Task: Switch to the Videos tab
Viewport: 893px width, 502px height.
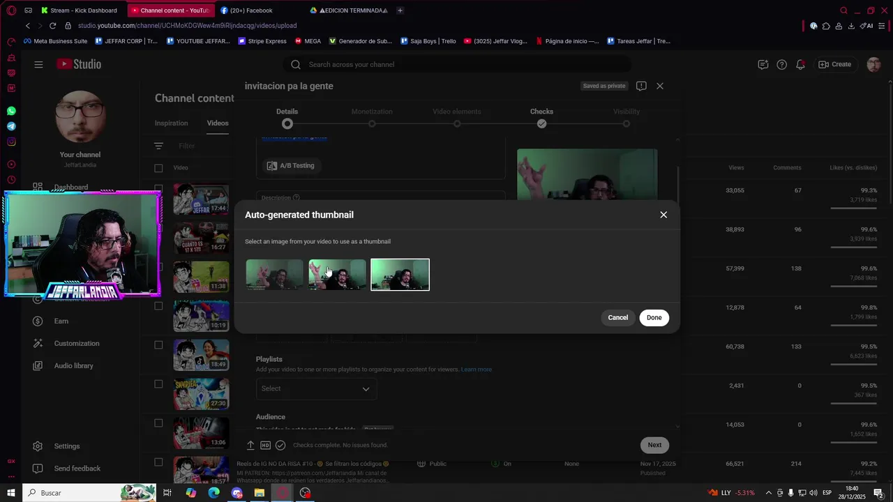Action: coord(218,123)
